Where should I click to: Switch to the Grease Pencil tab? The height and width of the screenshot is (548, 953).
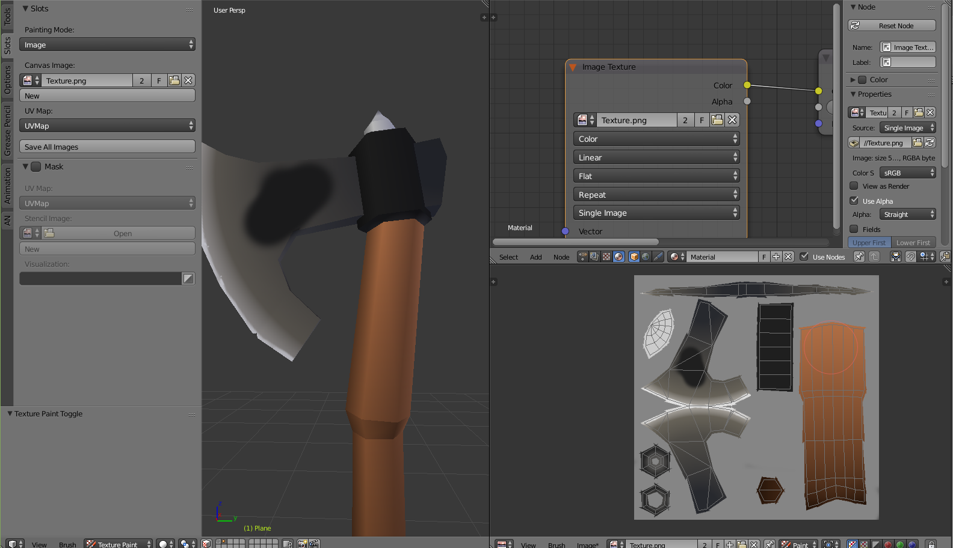(7, 130)
